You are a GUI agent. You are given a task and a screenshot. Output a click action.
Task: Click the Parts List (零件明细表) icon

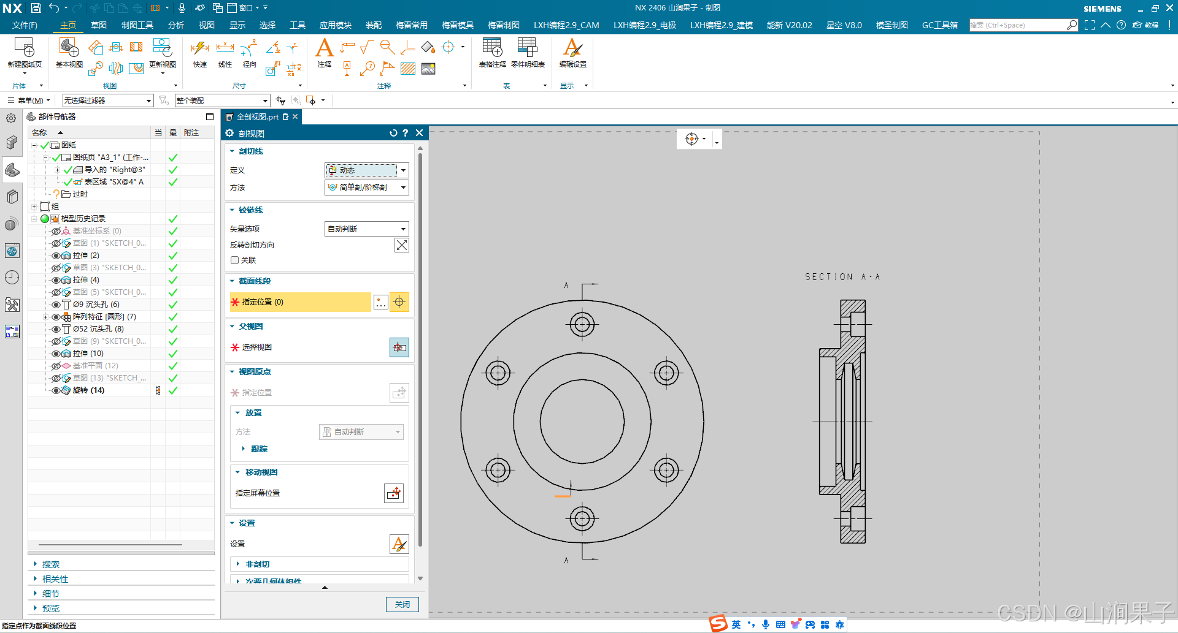pos(528,48)
